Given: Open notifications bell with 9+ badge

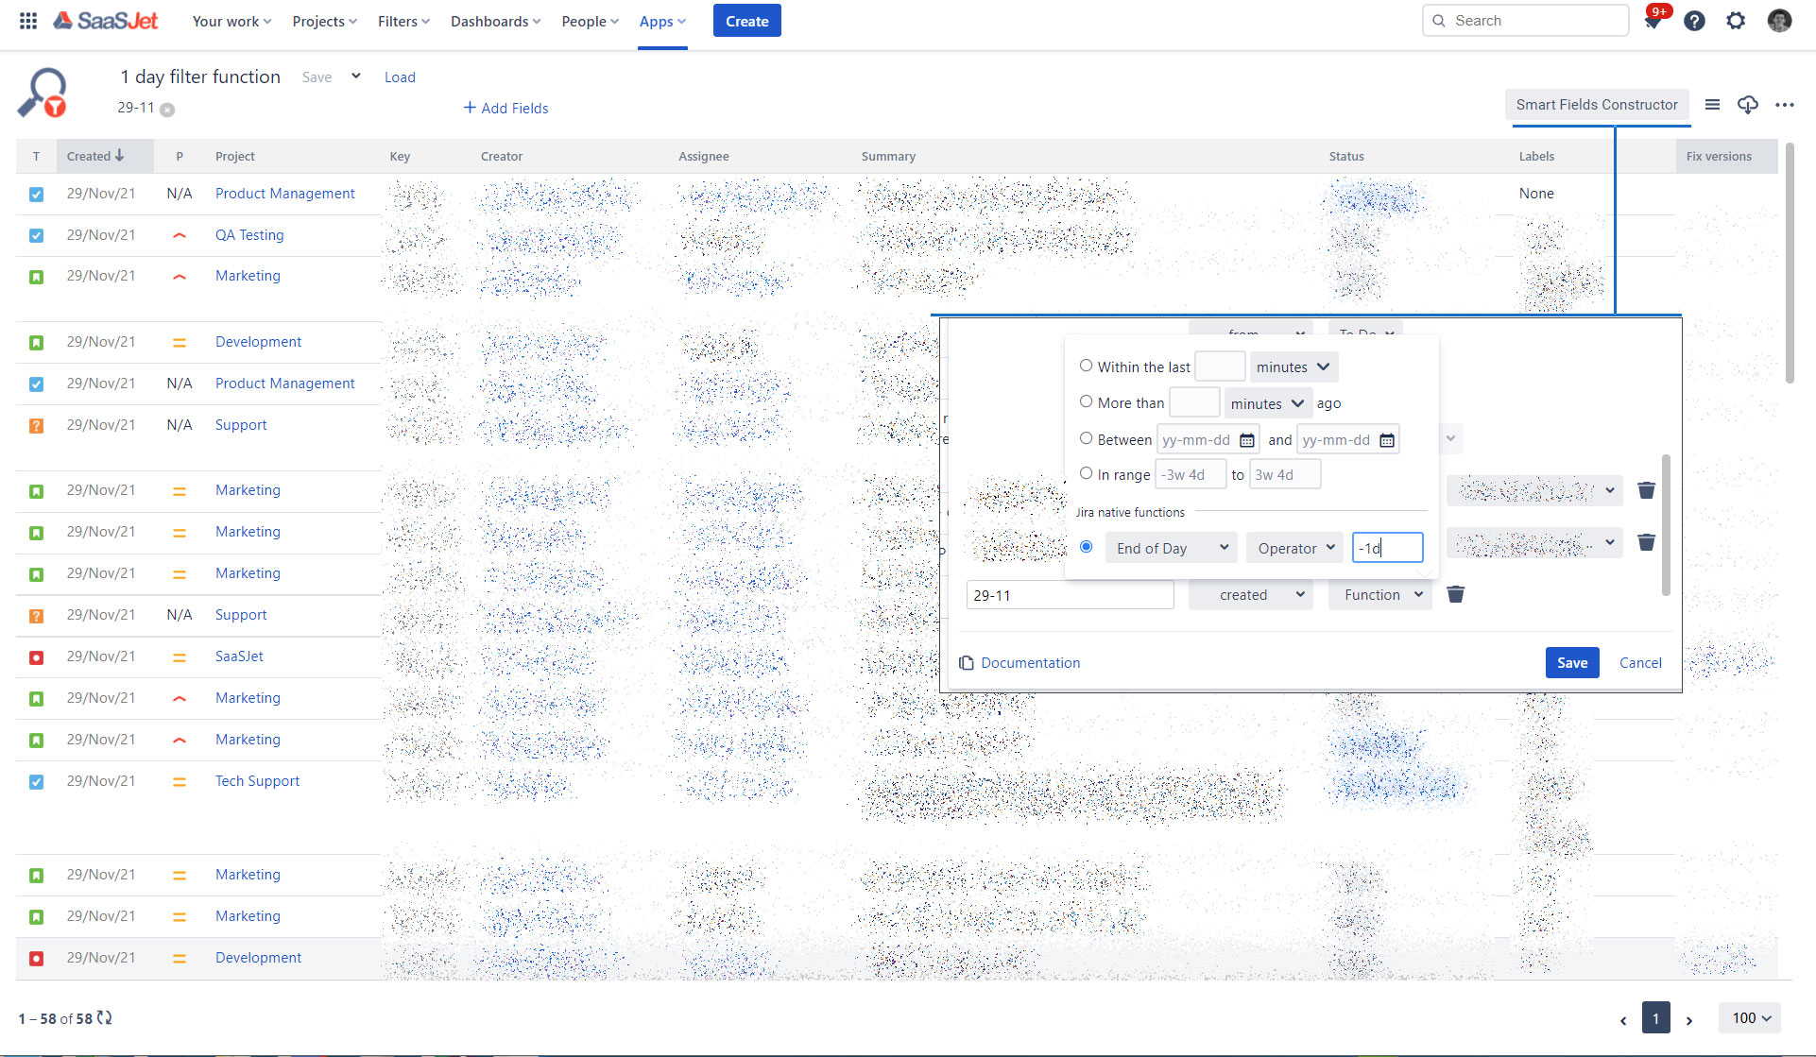Looking at the screenshot, I should click(1653, 21).
